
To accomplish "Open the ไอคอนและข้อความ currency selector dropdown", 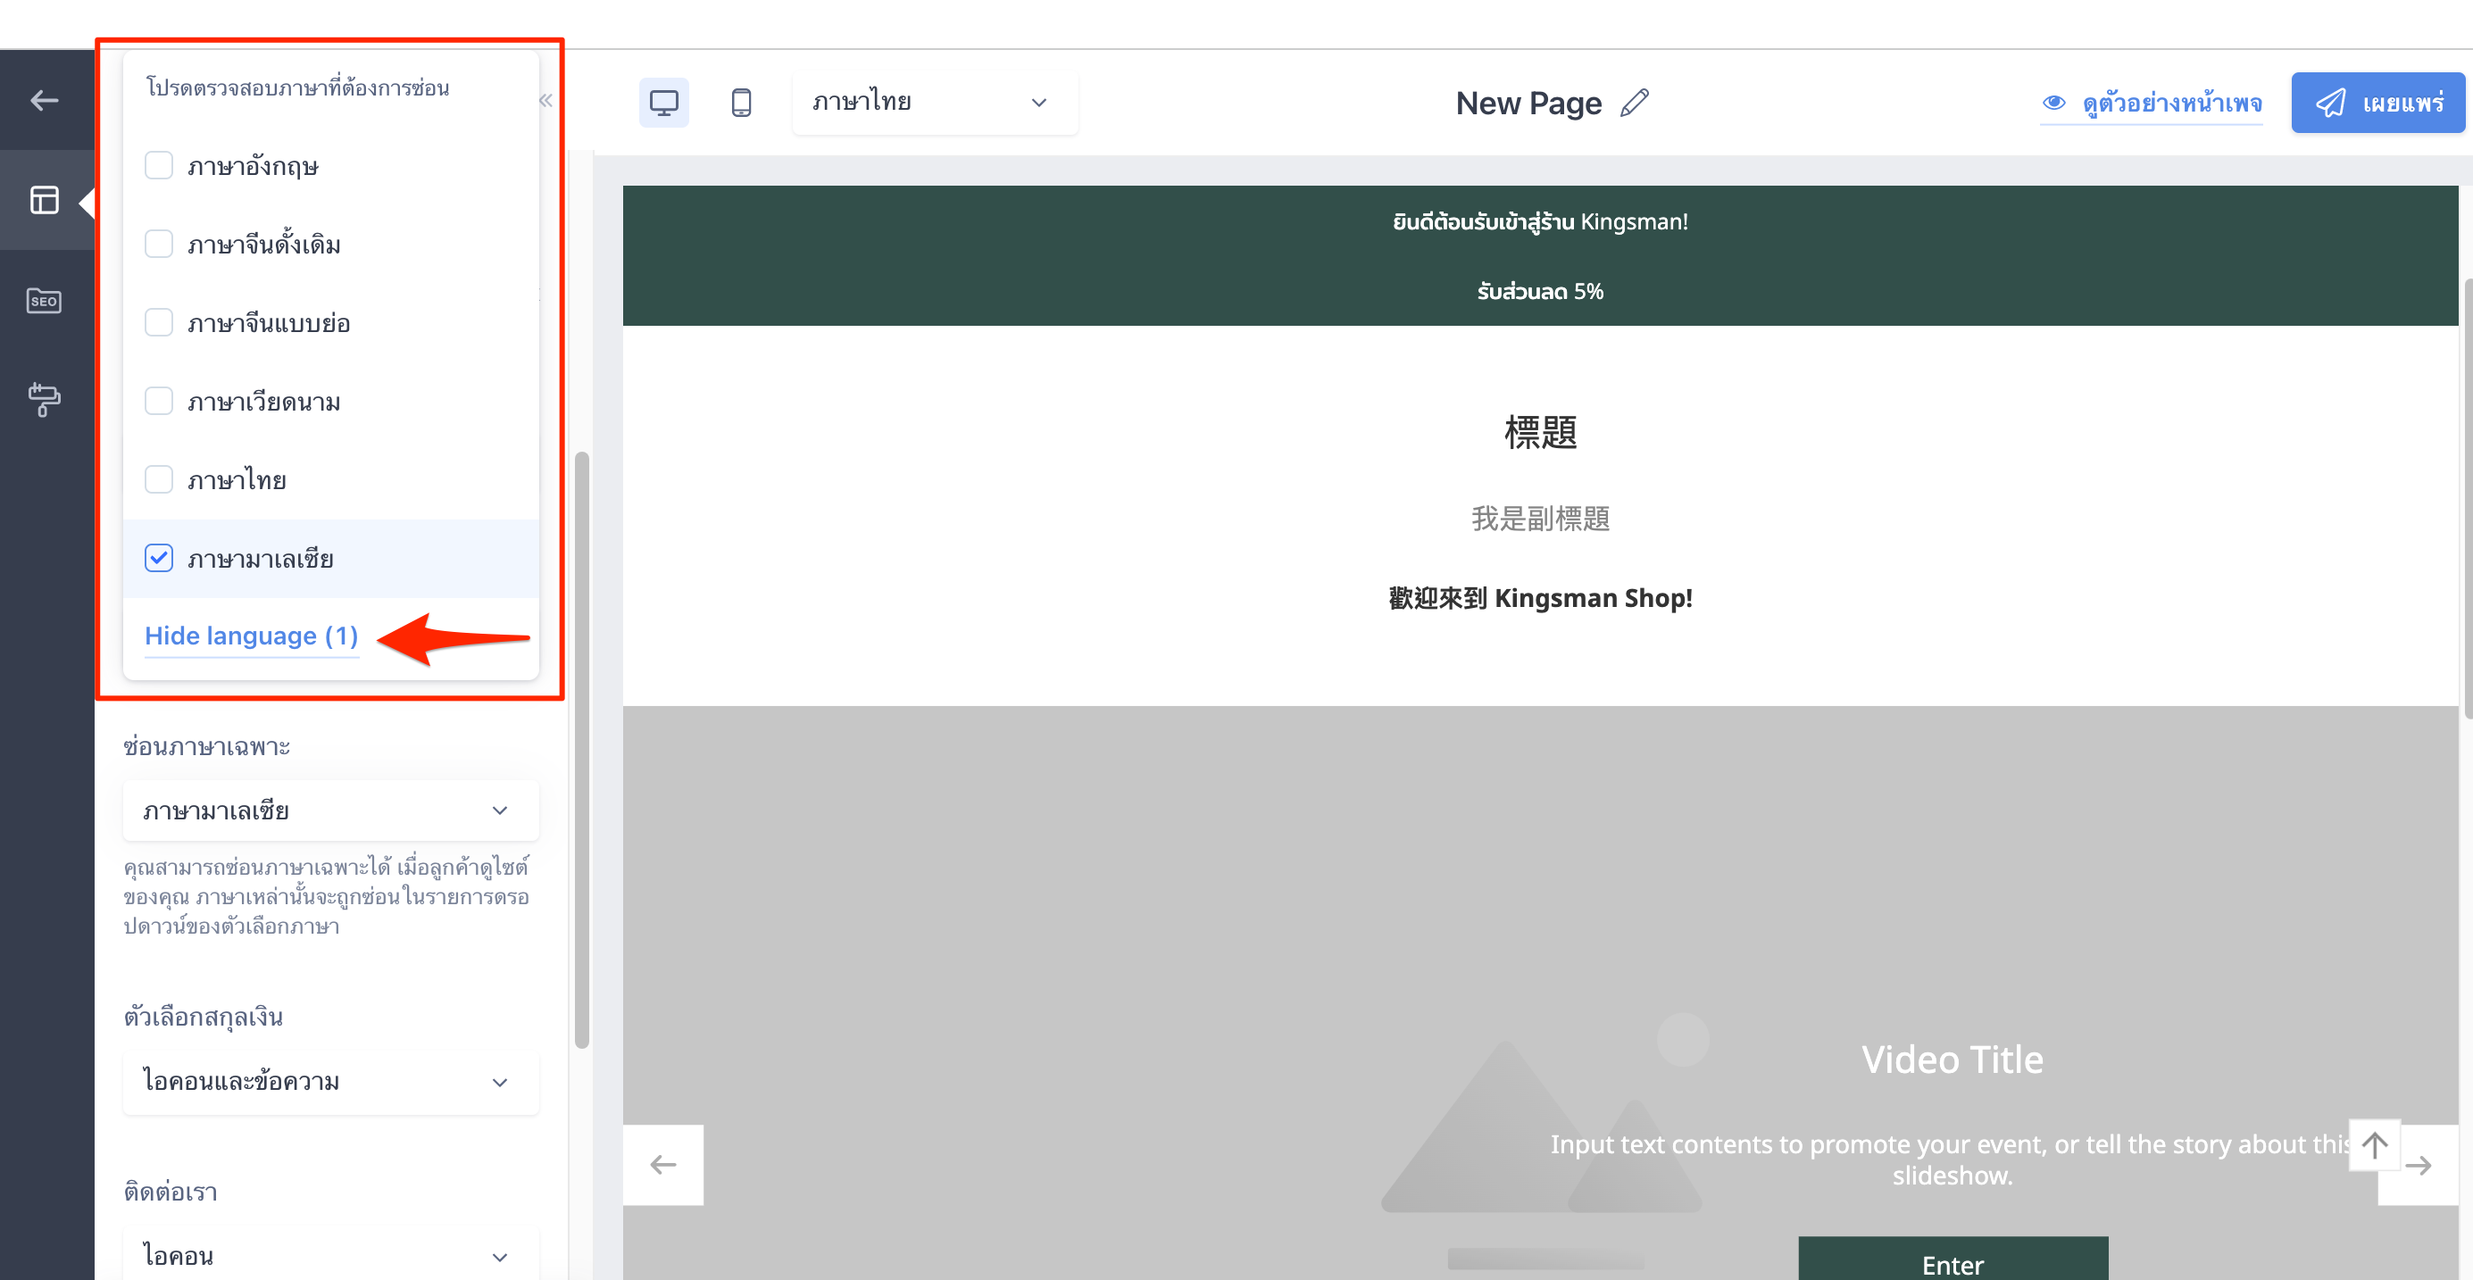I will point(330,1083).
